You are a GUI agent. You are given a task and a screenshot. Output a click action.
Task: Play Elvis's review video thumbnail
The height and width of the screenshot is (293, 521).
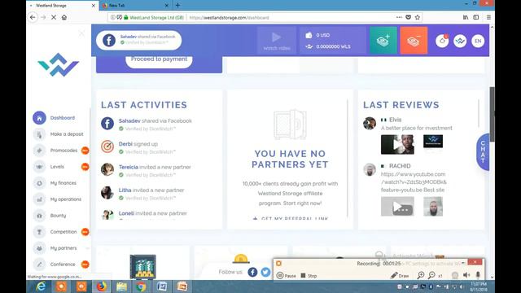(x=397, y=145)
